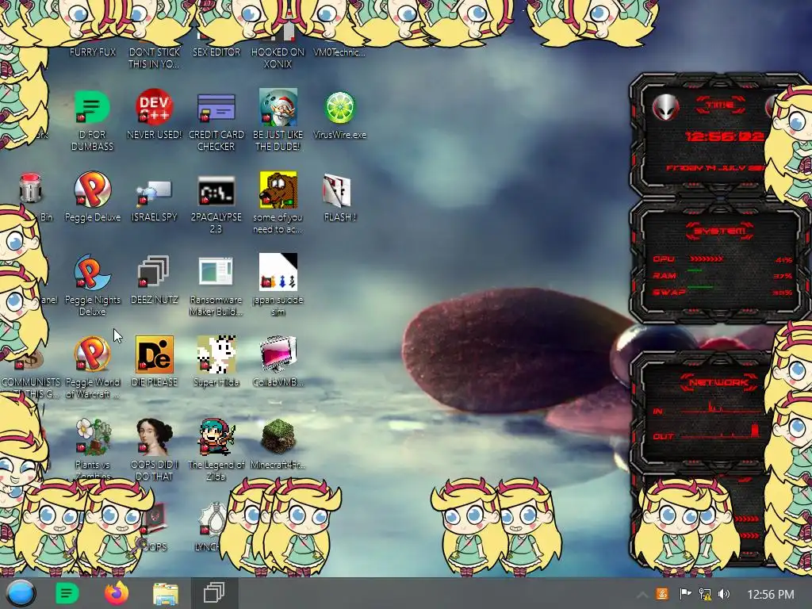Open the Peggle Nights Deluxe icon
Viewport: 812px width, 609px height.
pos(92,273)
